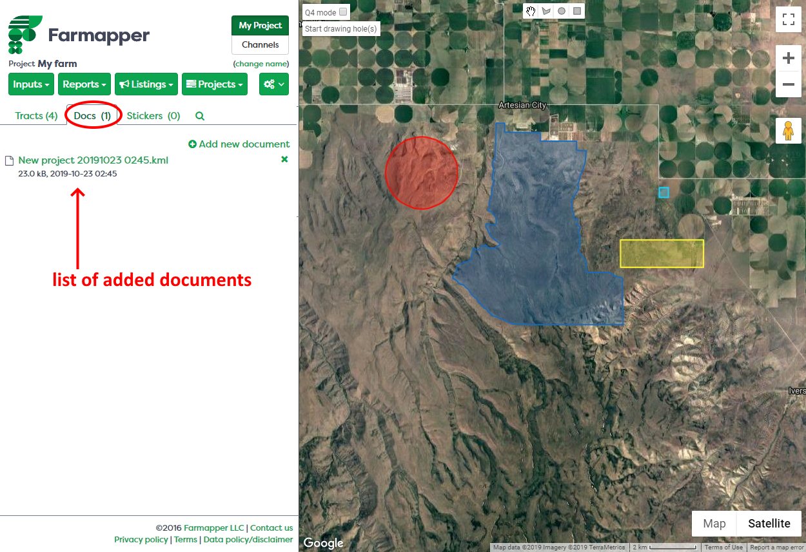806x552 pixels.
Task: Select the circle drawing tool
Action: (562, 11)
